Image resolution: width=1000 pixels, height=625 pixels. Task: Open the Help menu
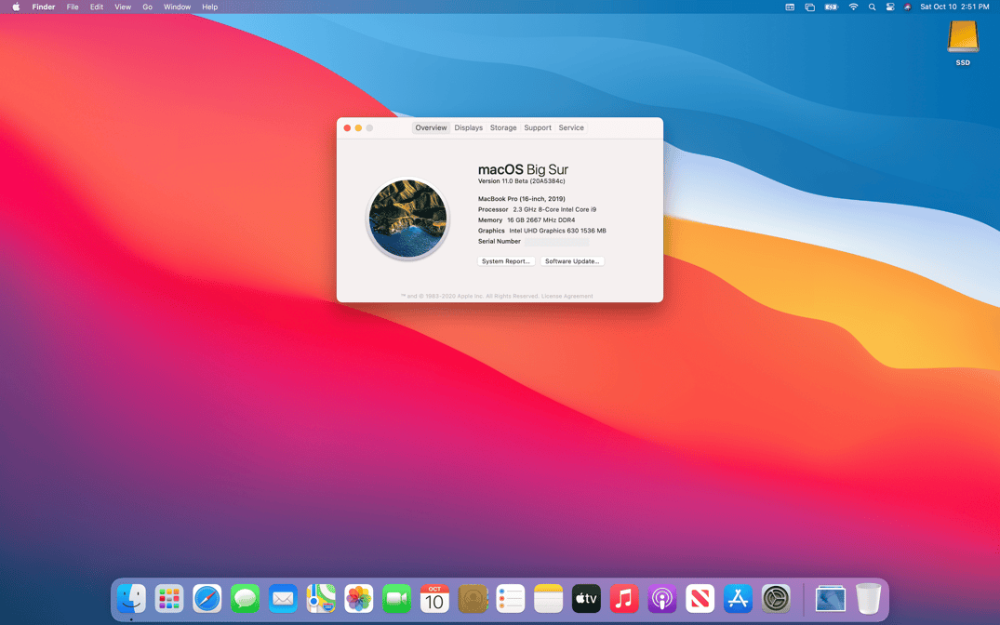[210, 7]
